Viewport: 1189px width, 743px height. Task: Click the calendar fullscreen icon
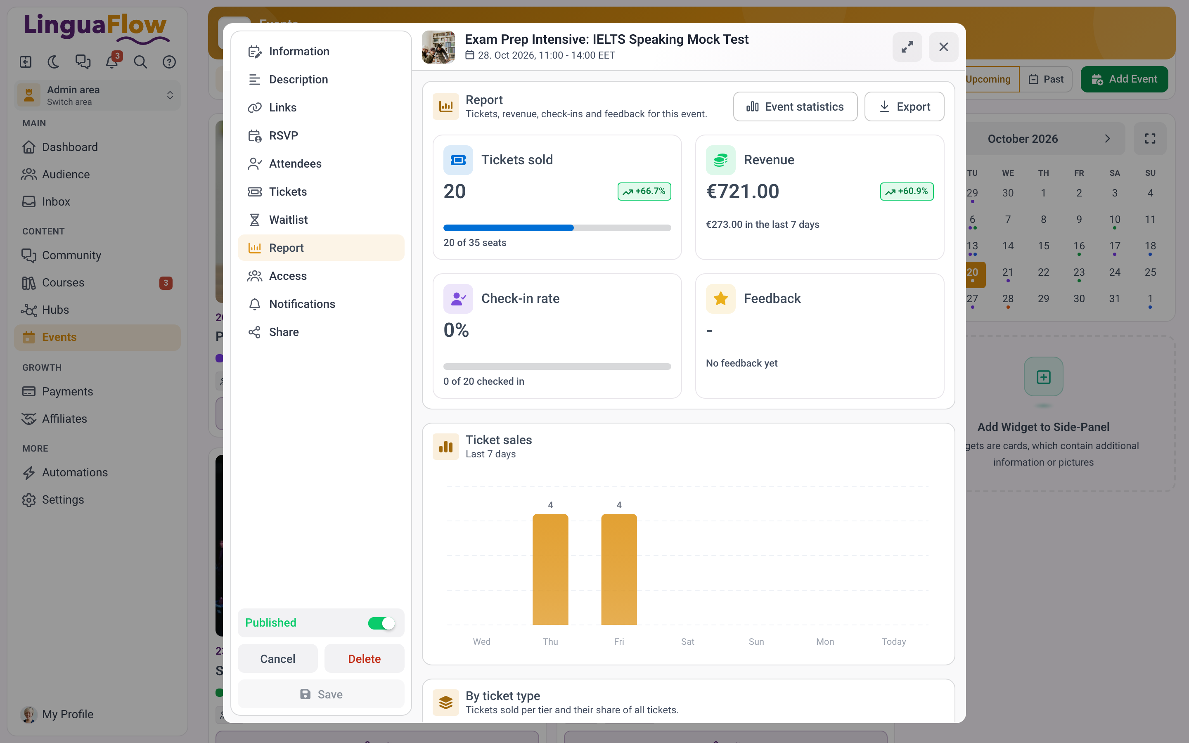[x=1150, y=139]
